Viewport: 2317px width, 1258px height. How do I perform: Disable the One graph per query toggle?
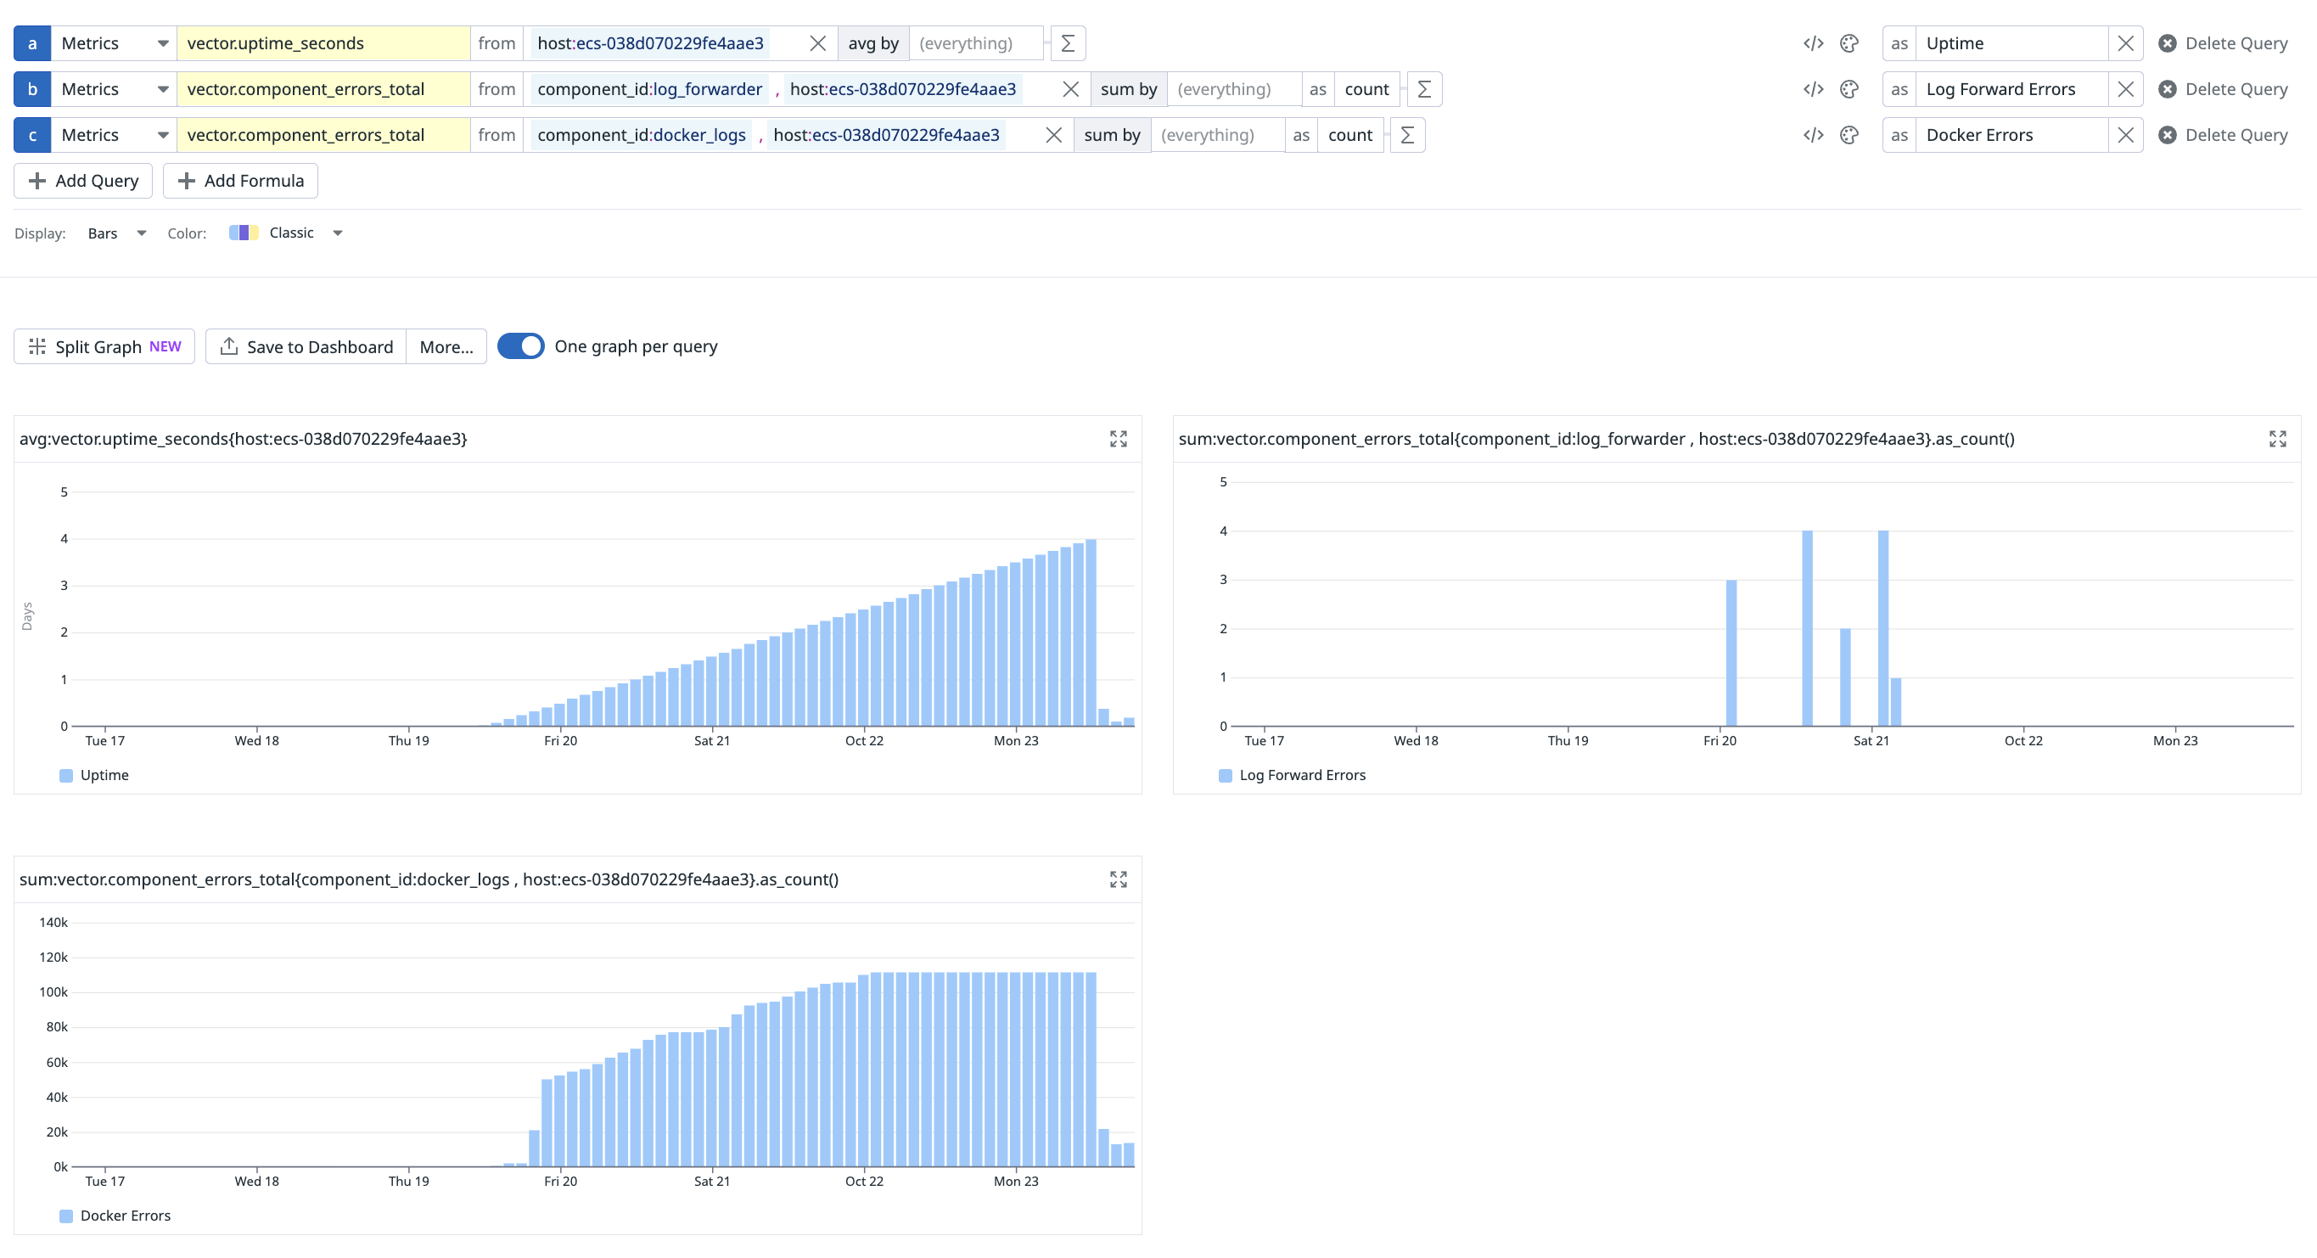click(522, 345)
